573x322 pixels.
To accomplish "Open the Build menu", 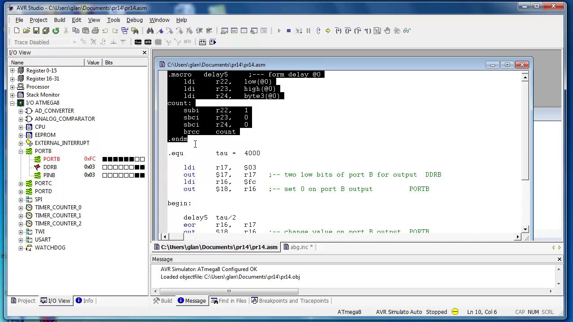I will (60, 20).
